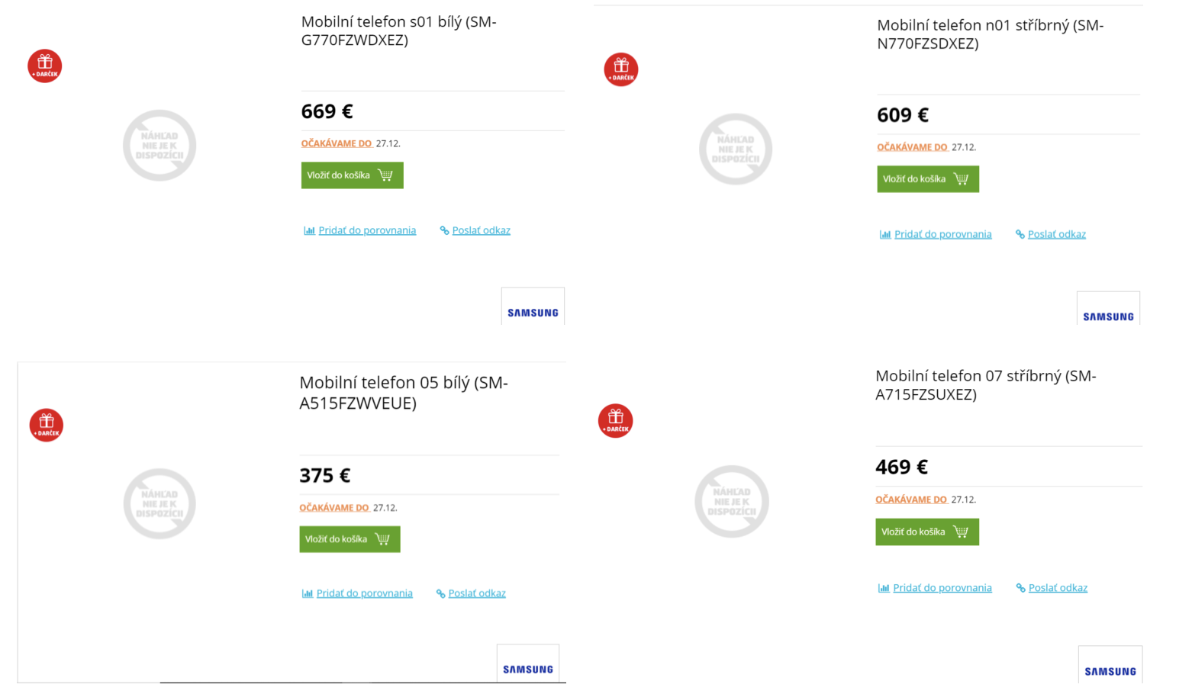Open product title Mobilní telefon 07 stříbrný
1192x694 pixels.
(985, 384)
